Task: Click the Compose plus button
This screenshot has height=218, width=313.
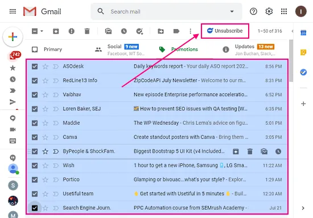Action: click(13, 37)
